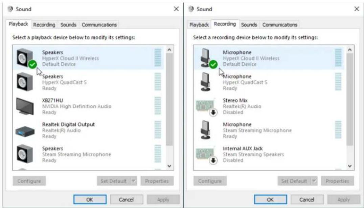364x208 pixels.
Task: Select 'NVIDIA High Definition Audio' text
Action: [x=77, y=106]
